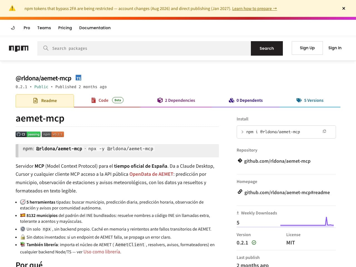Click the Public visibility label
This screenshot has height=267, width=356.
(x=41, y=87)
